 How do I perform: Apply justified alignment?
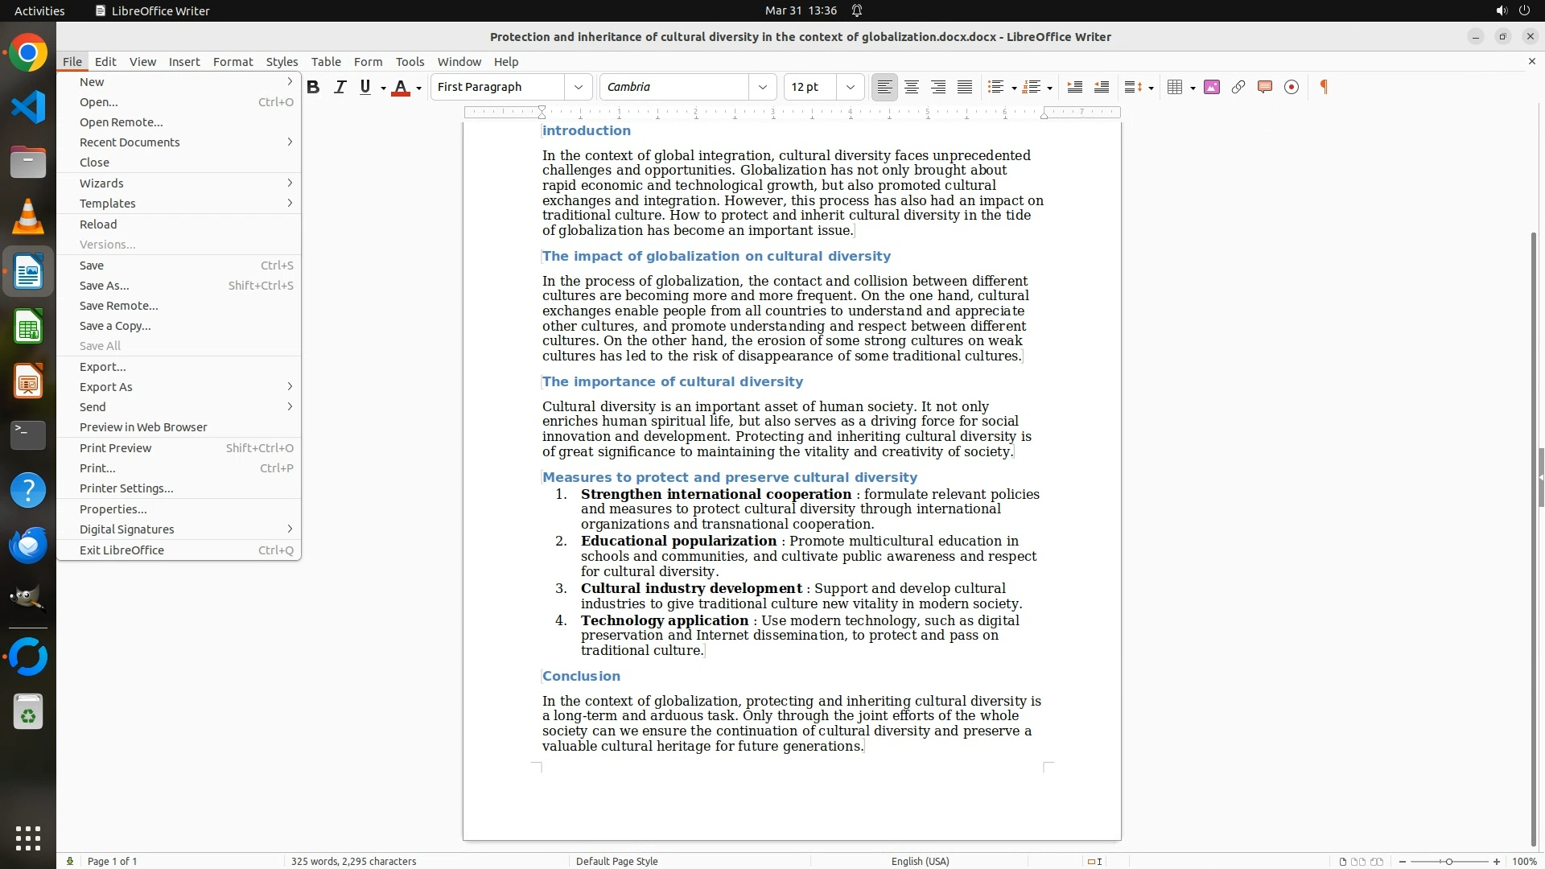(x=964, y=87)
